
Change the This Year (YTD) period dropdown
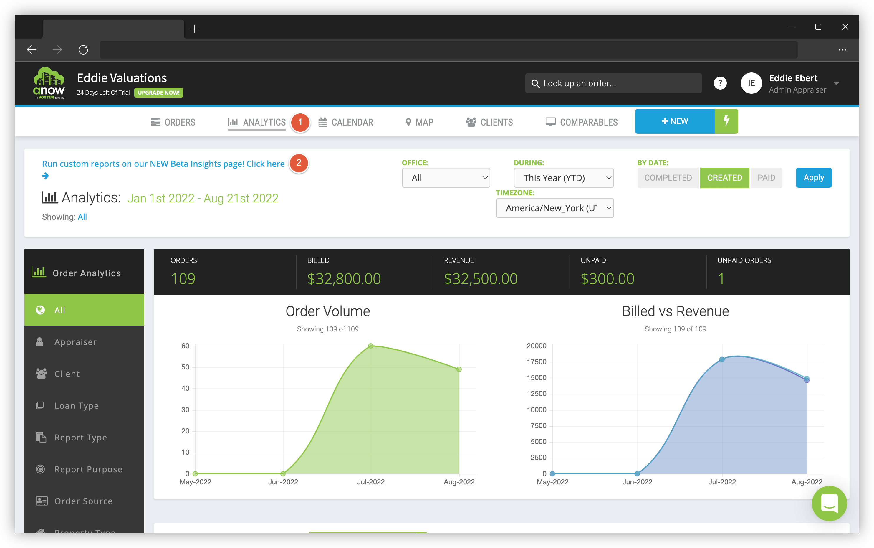click(563, 178)
